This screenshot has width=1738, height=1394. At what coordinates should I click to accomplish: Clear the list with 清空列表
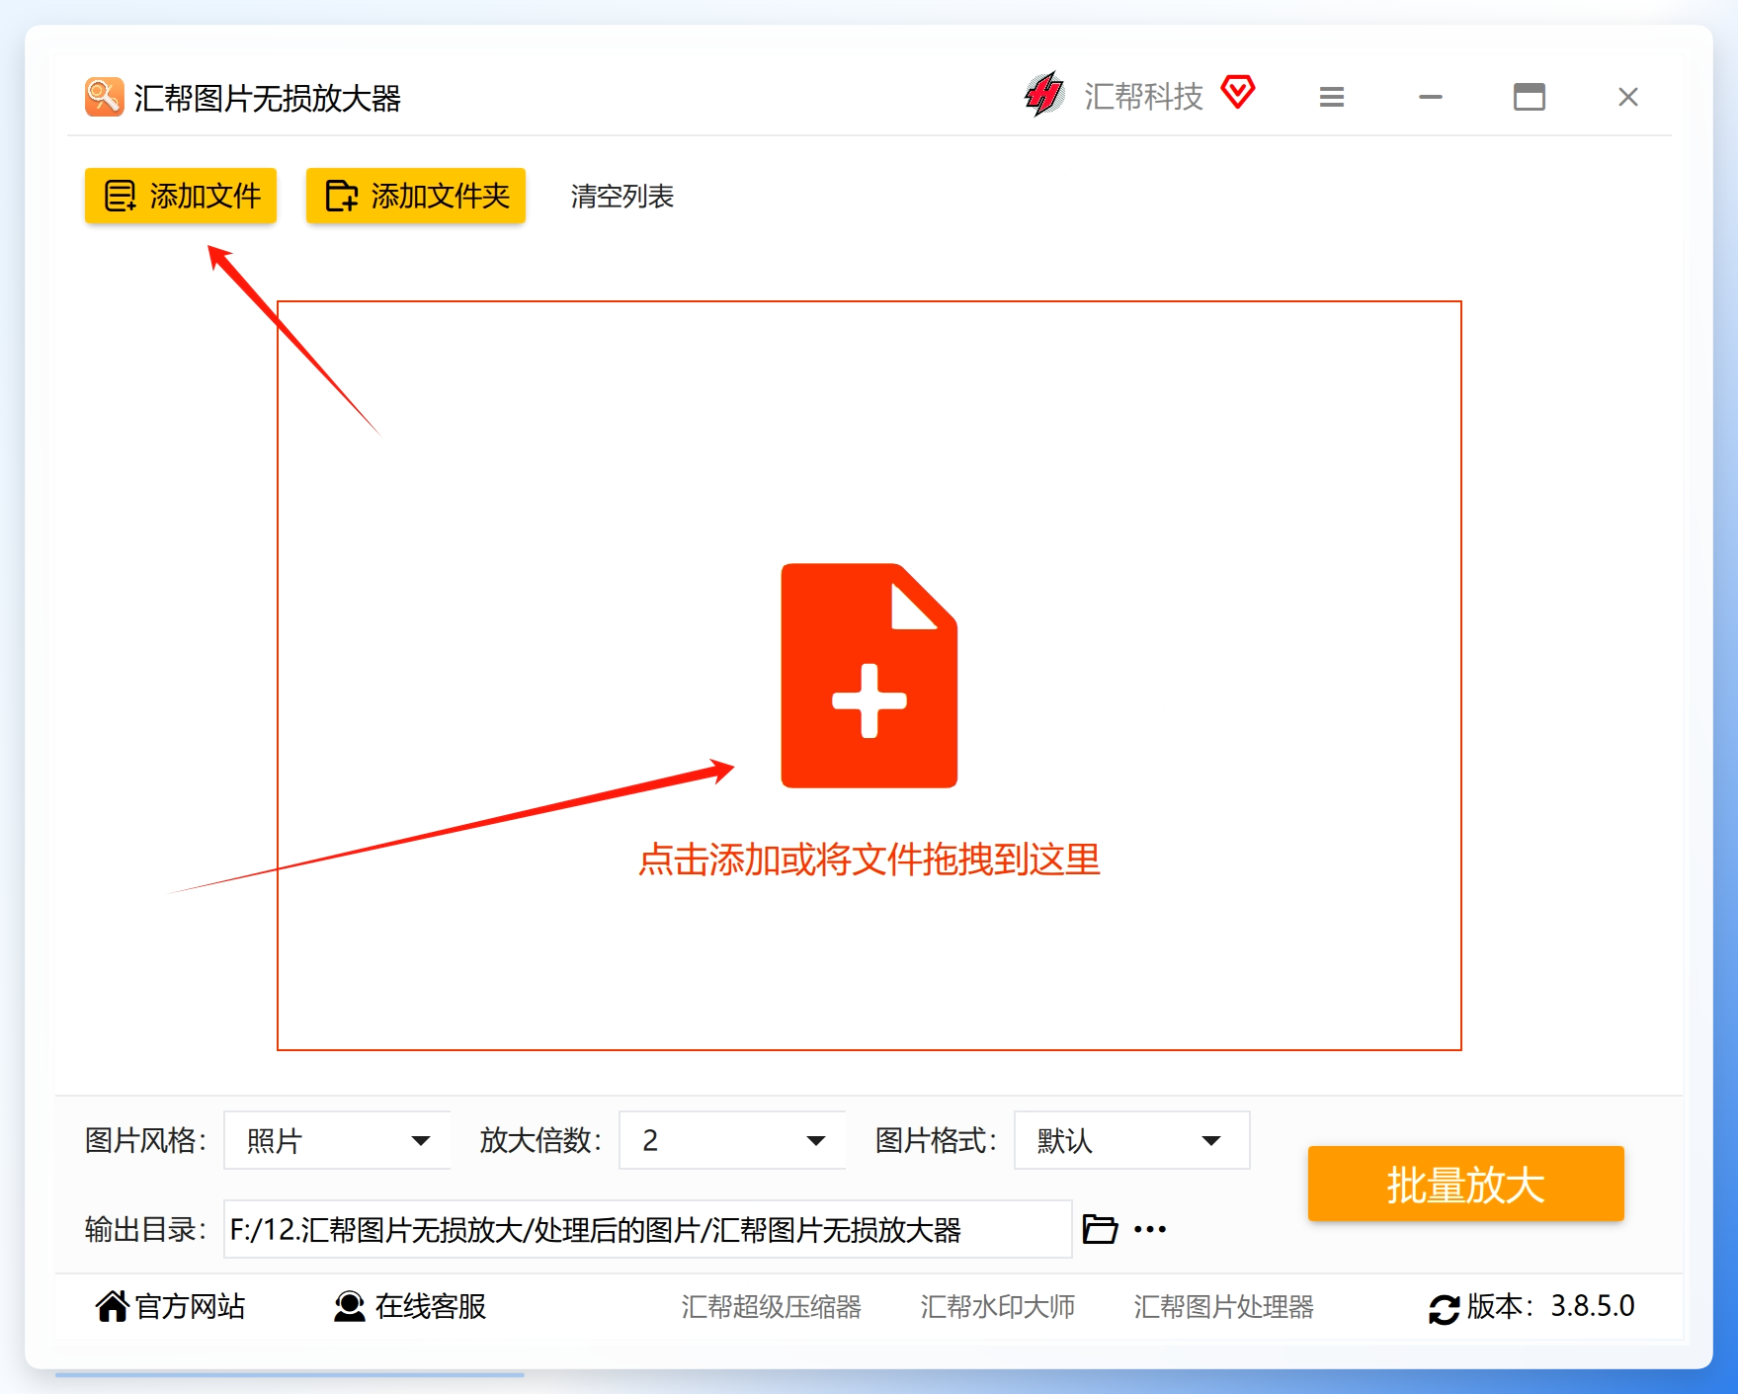[622, 197]
